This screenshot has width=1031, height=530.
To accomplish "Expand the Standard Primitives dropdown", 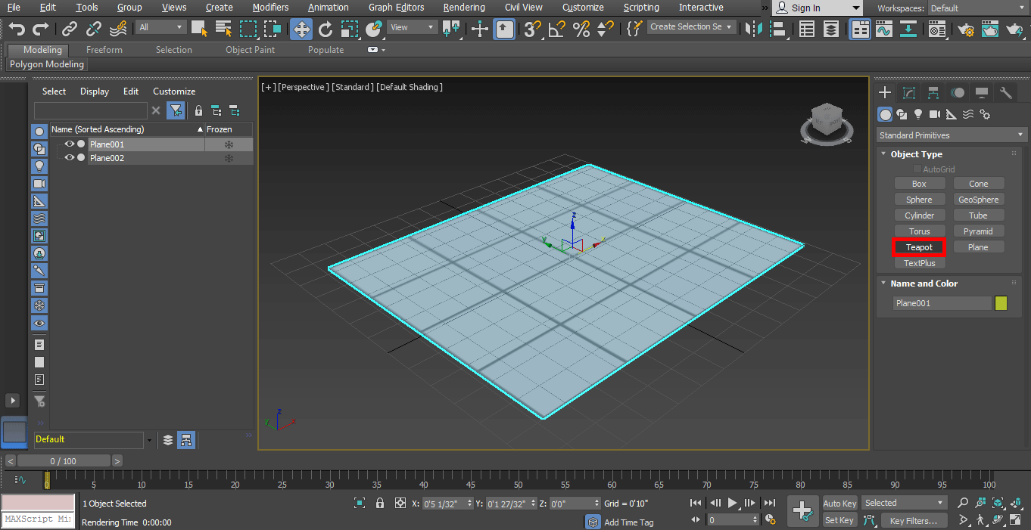I will (x=951, y=135).
